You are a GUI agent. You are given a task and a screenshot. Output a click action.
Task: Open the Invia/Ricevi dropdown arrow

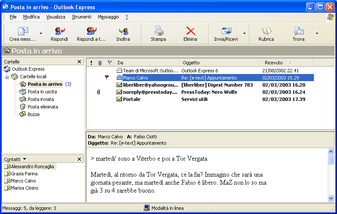click(244, 34)
